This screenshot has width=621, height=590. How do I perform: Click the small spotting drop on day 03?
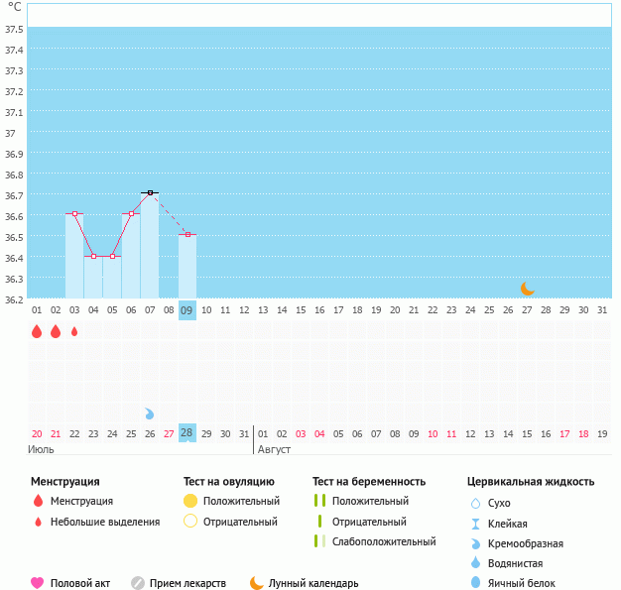[x=74, y=331]
